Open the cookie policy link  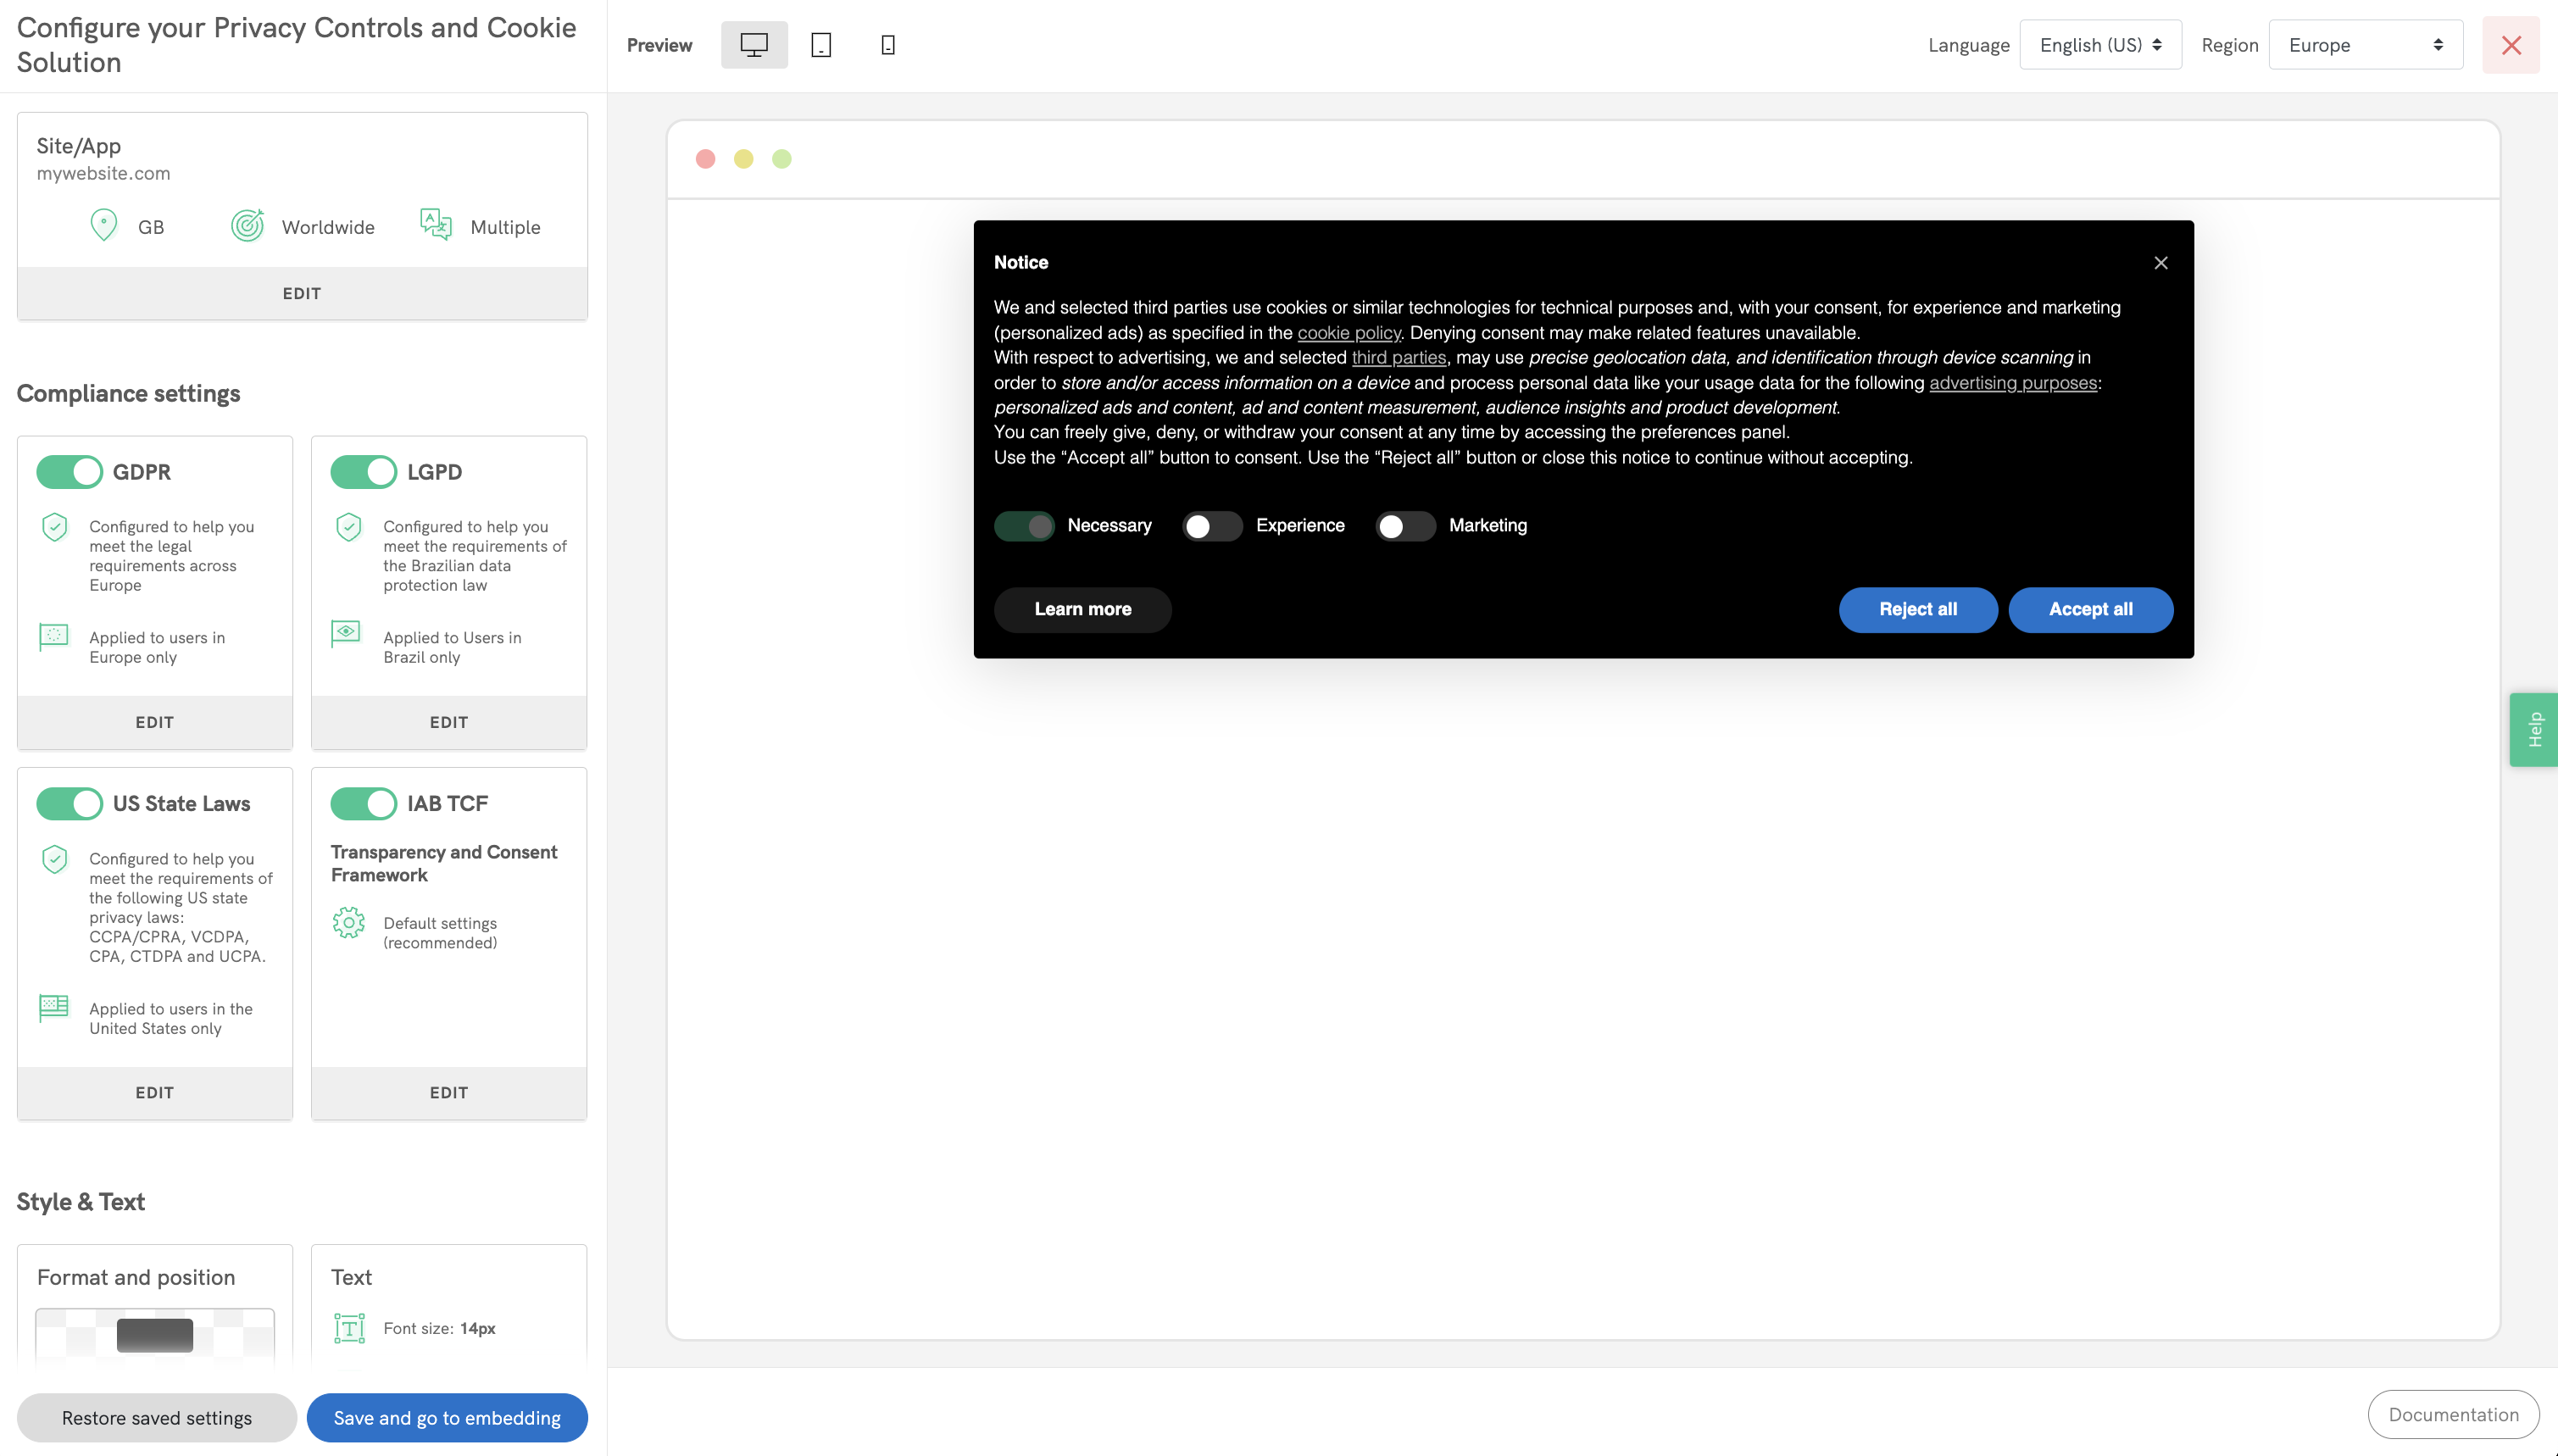pyautogui.click(x=1348, y=333)
